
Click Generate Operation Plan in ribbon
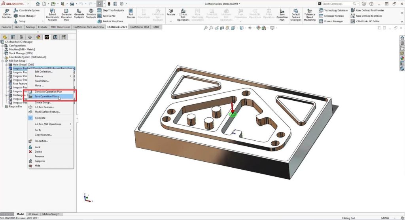pyautogui.click(x=66, y=15)
